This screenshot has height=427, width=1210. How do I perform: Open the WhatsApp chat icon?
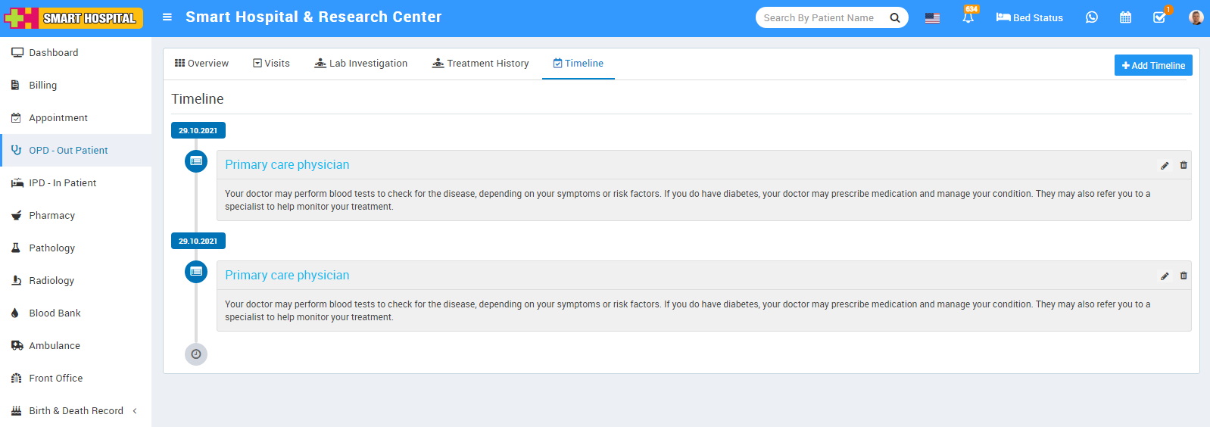point(1091,17)
